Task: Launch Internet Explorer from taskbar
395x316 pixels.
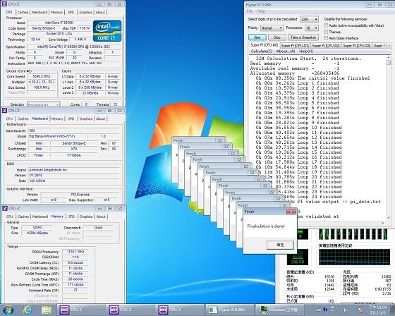Action: point(28,310)
